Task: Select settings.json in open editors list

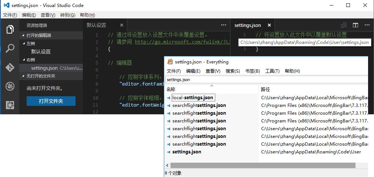Action: click(51, 68)
